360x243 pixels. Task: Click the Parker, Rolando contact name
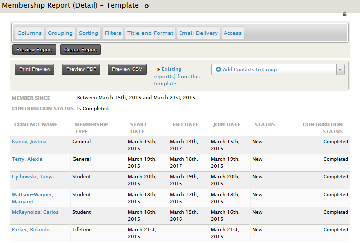(31, 230)
